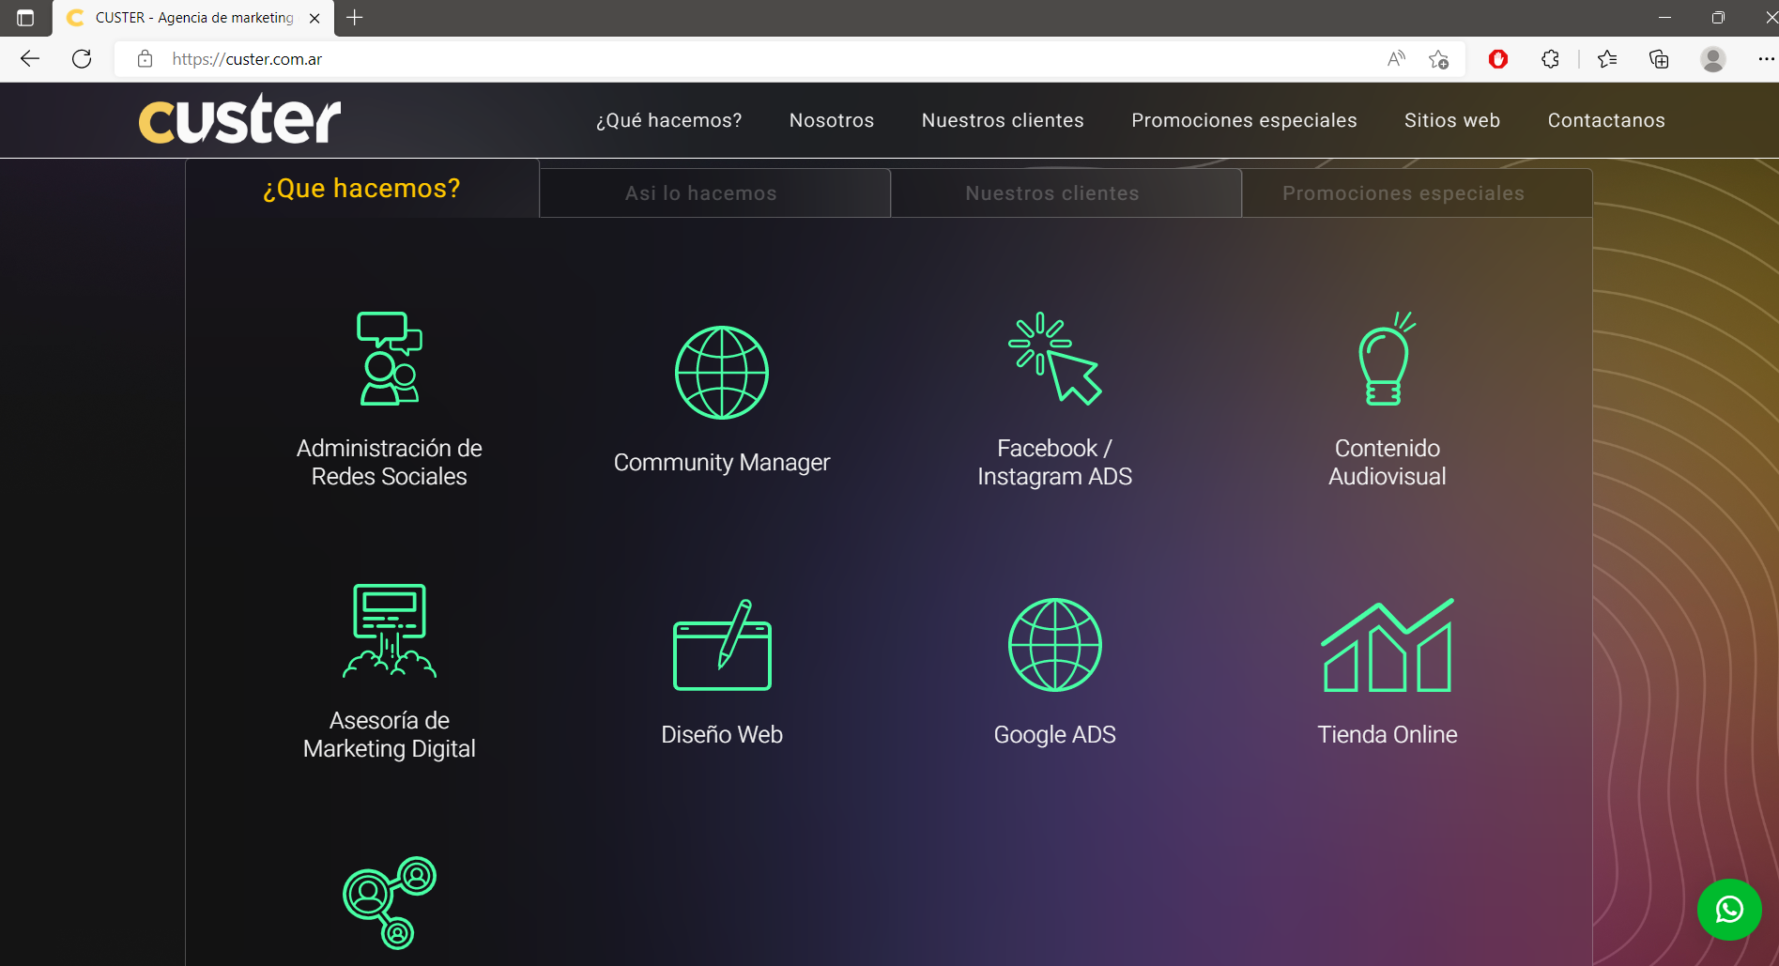Select the Facebook / Instagram ADS cursor icon
Image resolution: width=1779 pixels, height=966 pixels.
1054,359
